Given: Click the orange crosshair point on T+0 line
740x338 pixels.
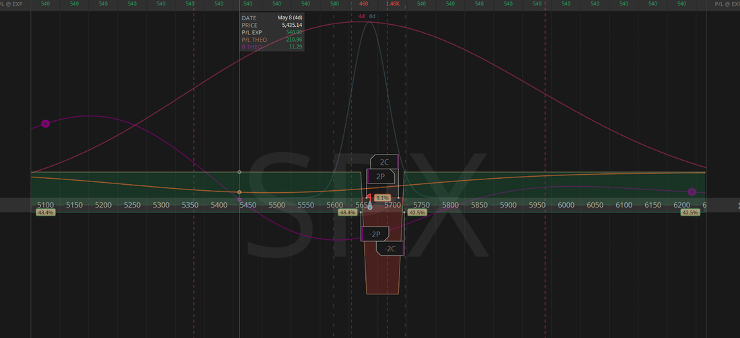Looking at the screenshot, I should 239,192.
